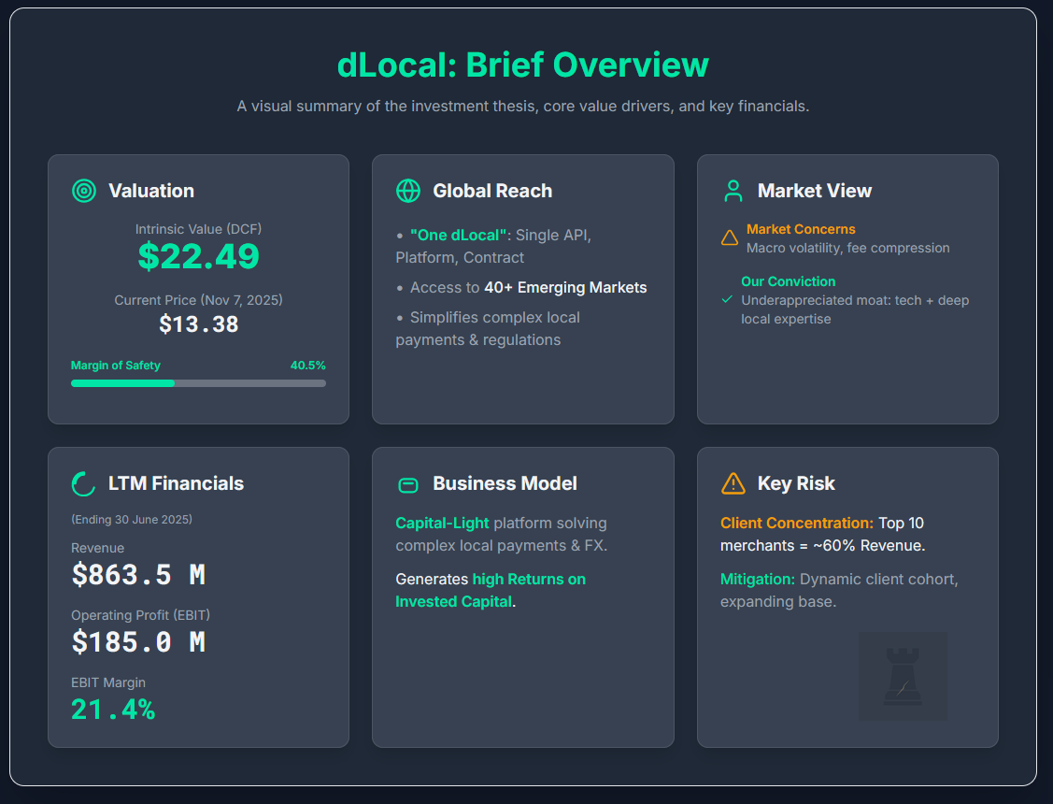Viewport: 1053px width, 804px height.
Task: Click the dLocal: Brief Overview title
Action: point(522,65)
